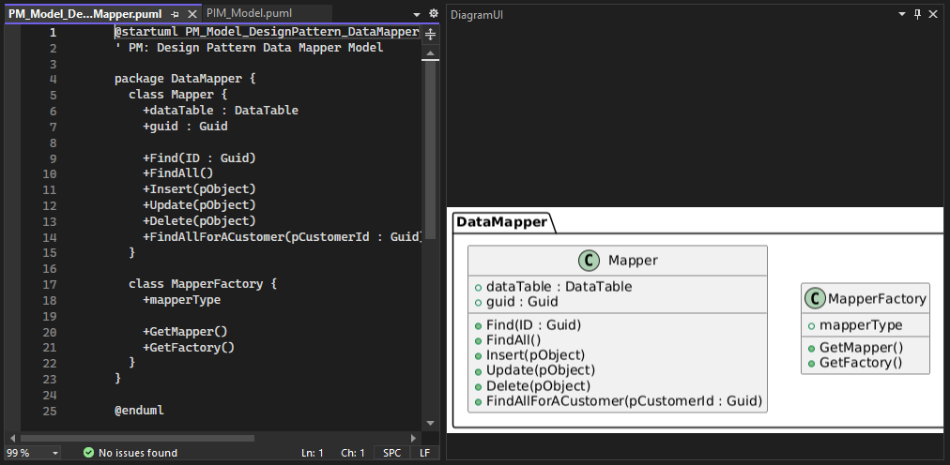This screenshot has height=465, width=950.
Task: Switch to the PIM_Model.puml tab
Action: tap(249, 13)
